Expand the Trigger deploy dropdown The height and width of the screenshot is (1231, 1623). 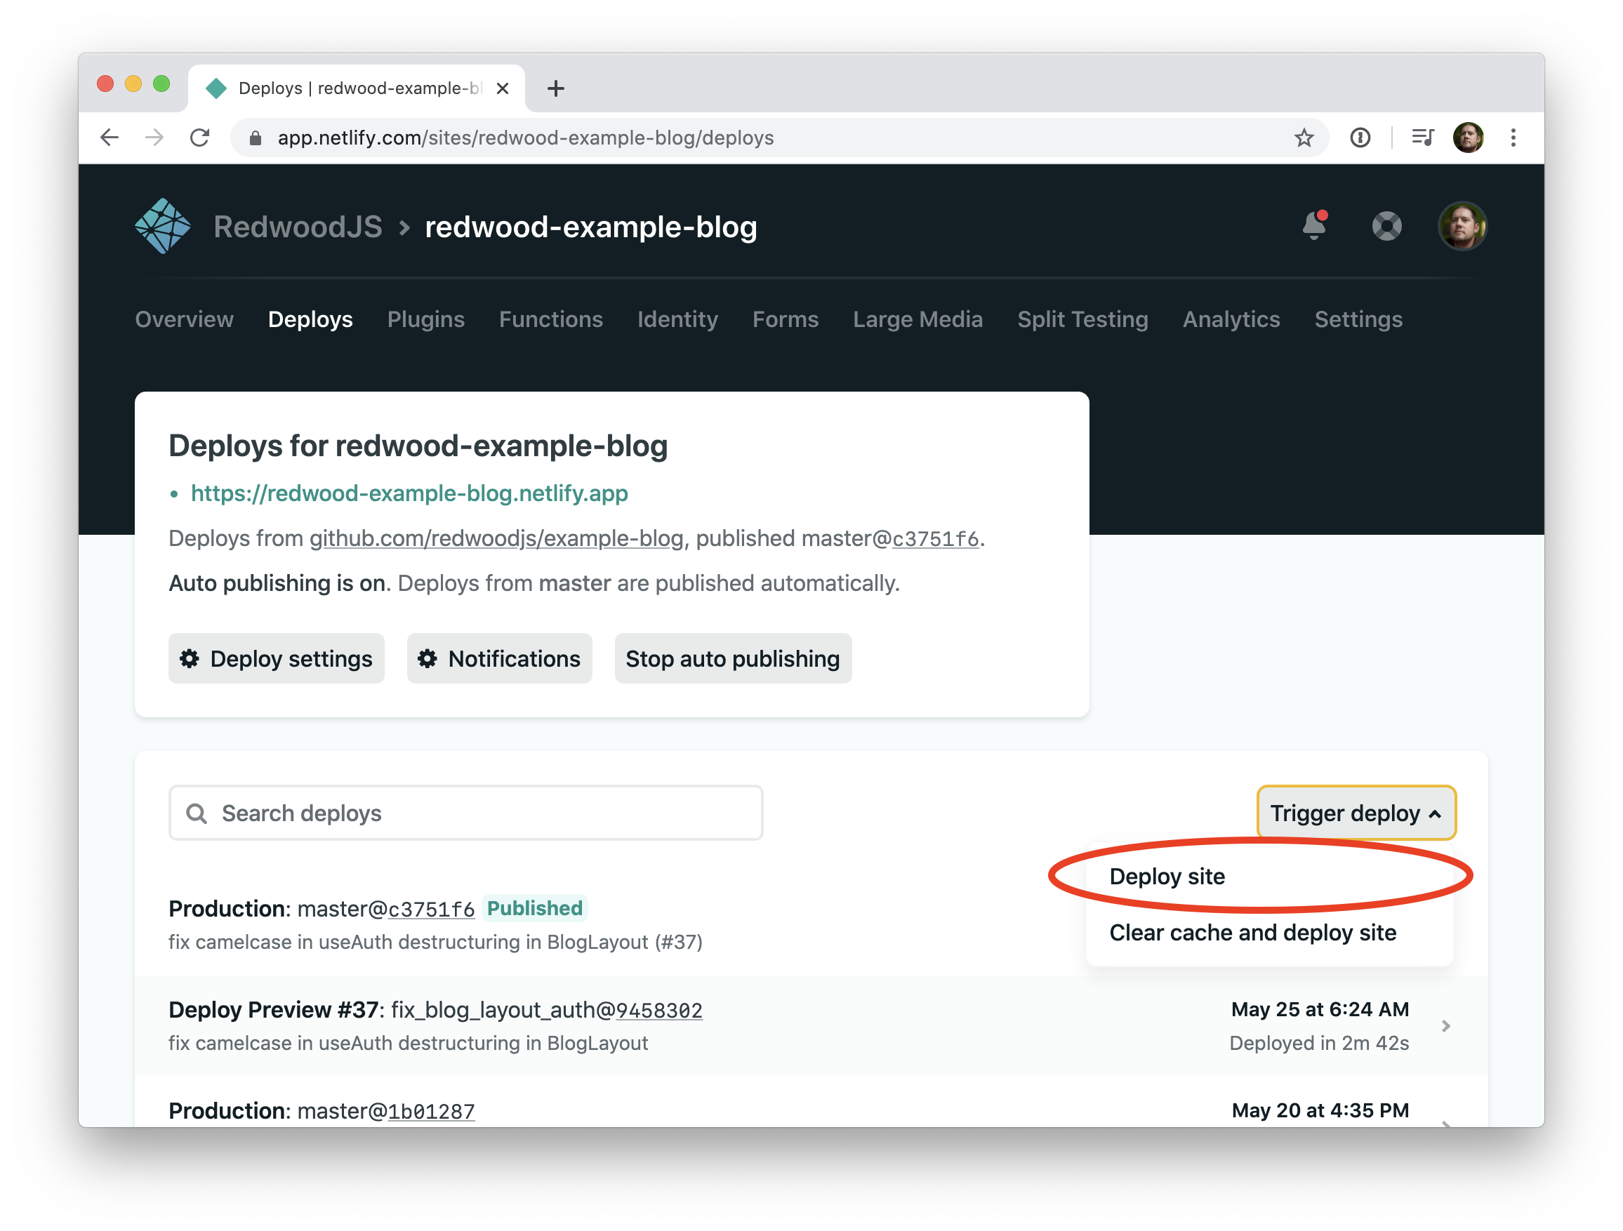coord(1354,813)
